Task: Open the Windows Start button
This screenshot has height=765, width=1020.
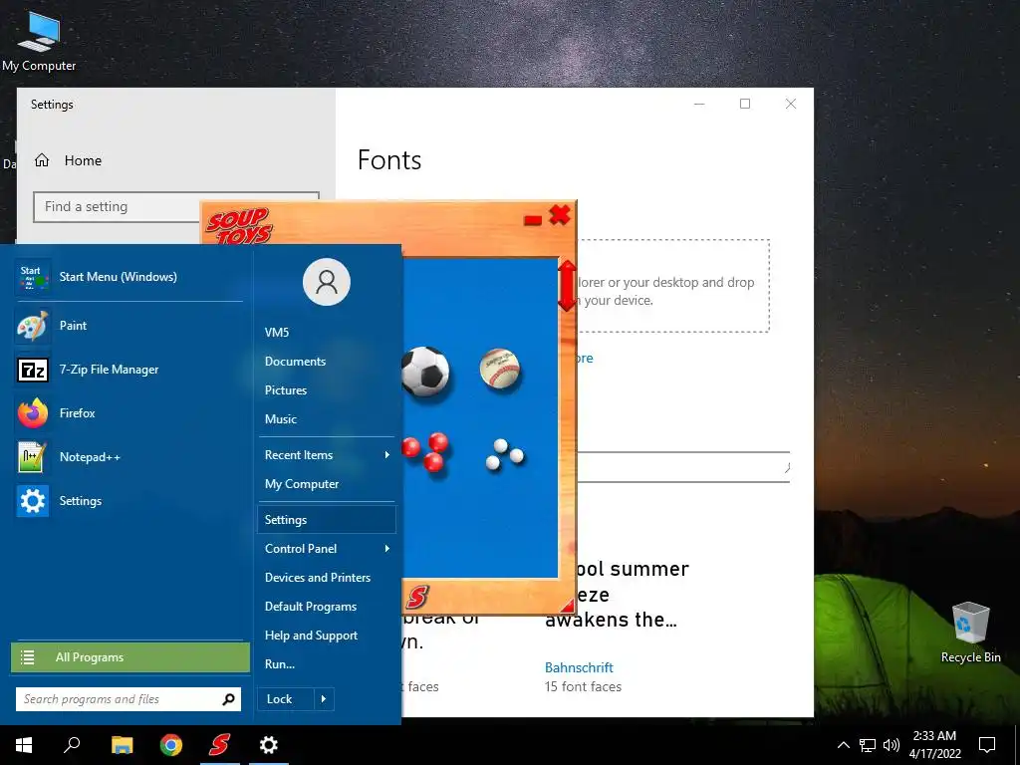Action: 24,745
